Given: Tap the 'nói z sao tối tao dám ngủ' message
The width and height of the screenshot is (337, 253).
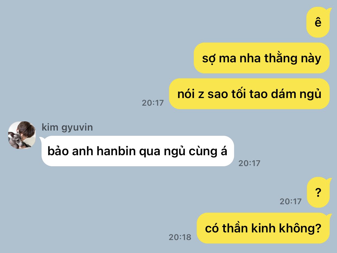Looking at the screenshot, I should 249,94.
